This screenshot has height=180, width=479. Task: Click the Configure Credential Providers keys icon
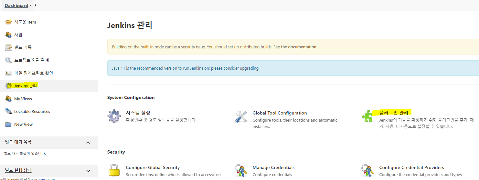click(x=367, y=171)
